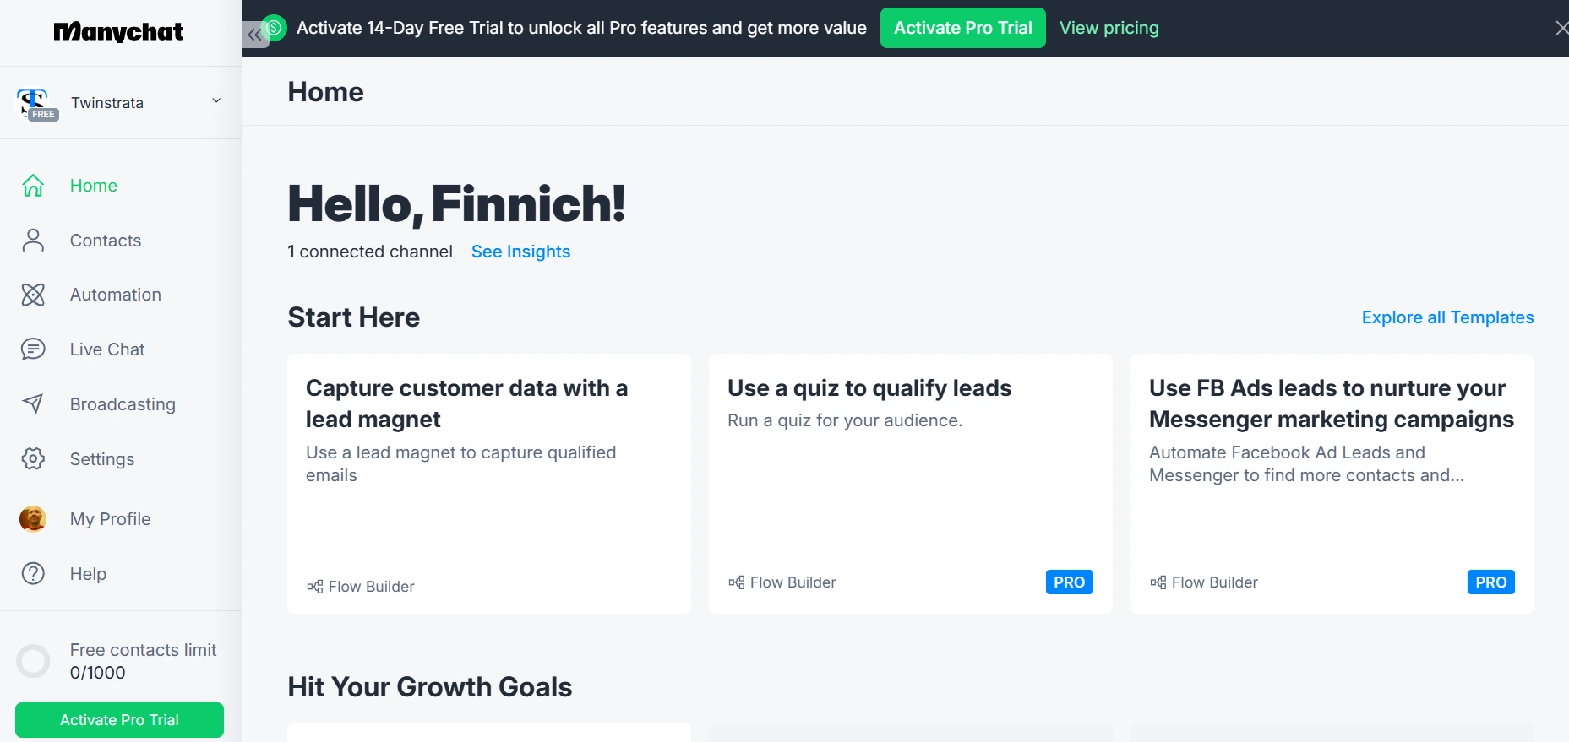Open the Broadcasting menu item
This screenshot has width=1569, height=742.
coord(123,404)
